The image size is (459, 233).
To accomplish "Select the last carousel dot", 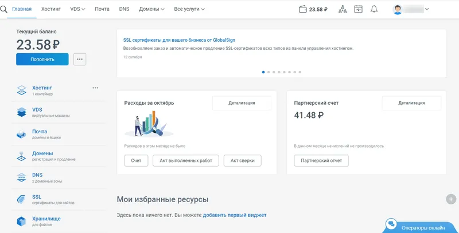I will point(299,72).
